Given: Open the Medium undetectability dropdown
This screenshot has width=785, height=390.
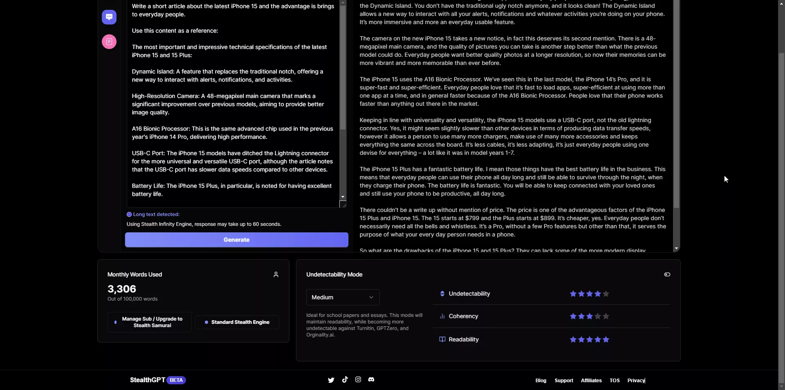Looking at the screenshot, I should 343,297.
